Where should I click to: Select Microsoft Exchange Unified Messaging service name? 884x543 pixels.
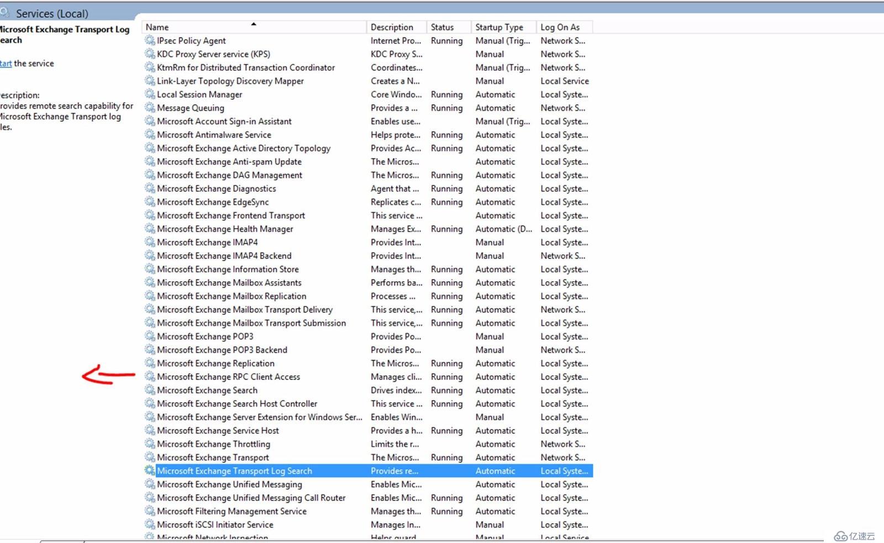pyautogui.click(x=229, y=484)
